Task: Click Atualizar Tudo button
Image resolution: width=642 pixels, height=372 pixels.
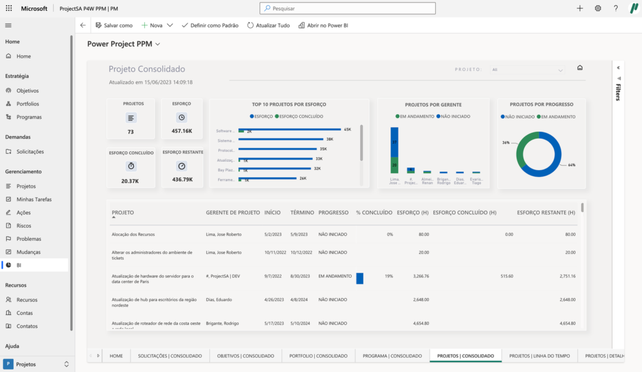Action: tap(268, 25)
